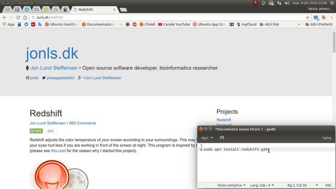Click the blue screens extension icon in toolbar
This screenshot has width=336, height=189.
tap(316, 17)
